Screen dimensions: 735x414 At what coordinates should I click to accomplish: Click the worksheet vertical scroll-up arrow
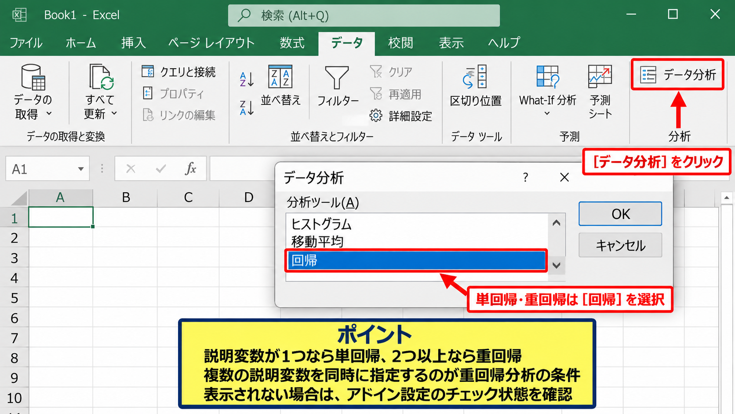(x=727, y=198)
